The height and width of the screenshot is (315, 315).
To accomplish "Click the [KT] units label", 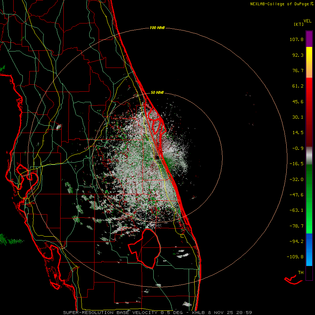I will click(x=299, y=24).
